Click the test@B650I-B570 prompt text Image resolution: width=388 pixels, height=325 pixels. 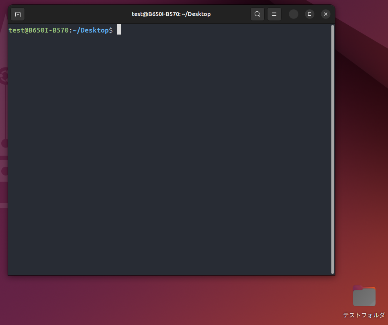[x=39, y=30]
